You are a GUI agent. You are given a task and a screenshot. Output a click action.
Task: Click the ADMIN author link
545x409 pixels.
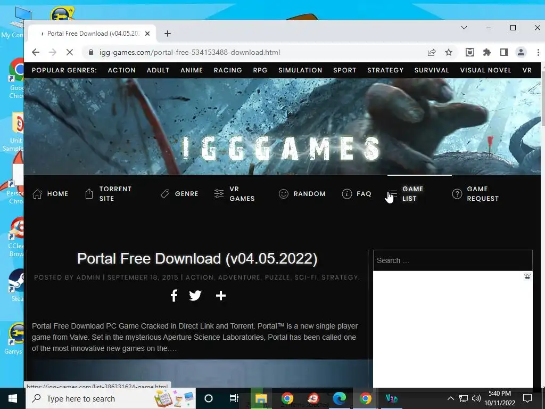[88, 277]
